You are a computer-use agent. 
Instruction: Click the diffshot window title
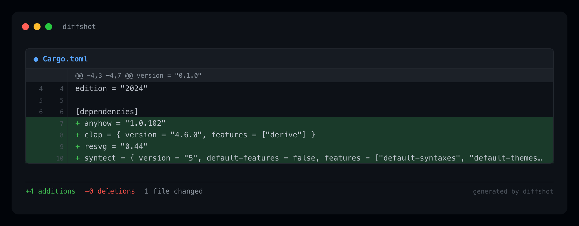(x=79, y=27)
